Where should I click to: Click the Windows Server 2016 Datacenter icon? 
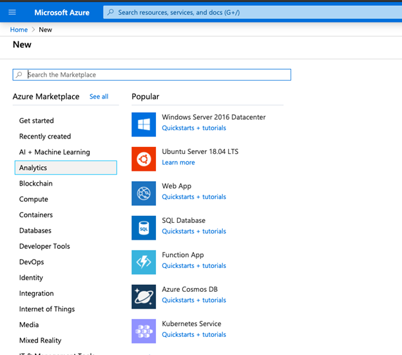click(x=144, y=124)
